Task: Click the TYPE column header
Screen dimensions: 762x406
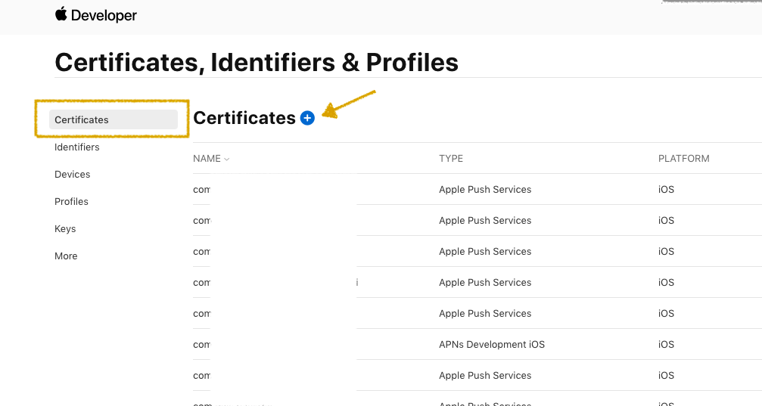Action: click(x=451, y=159)
